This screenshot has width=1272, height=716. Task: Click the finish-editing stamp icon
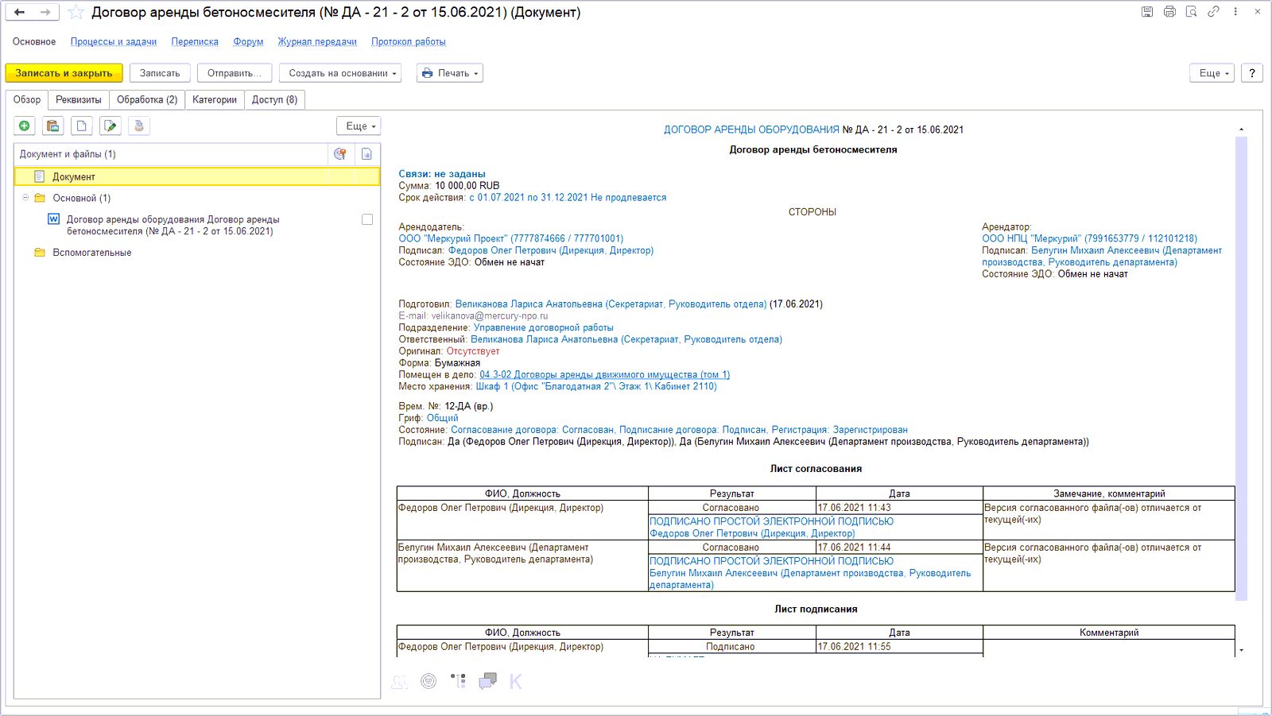coord(139,126)
